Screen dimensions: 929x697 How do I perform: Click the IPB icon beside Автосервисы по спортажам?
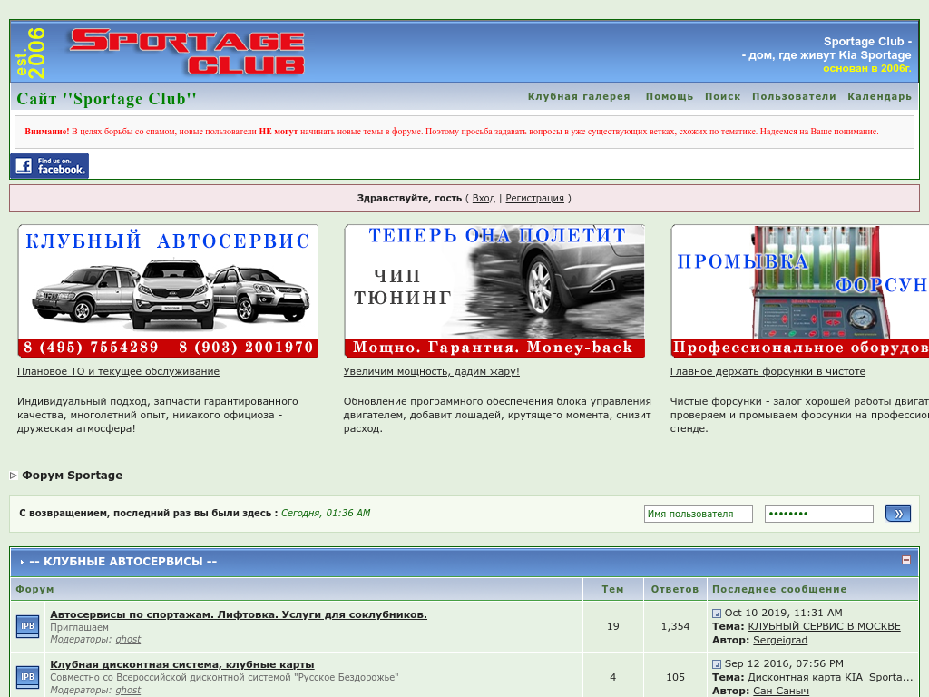(x=28, y=626)
